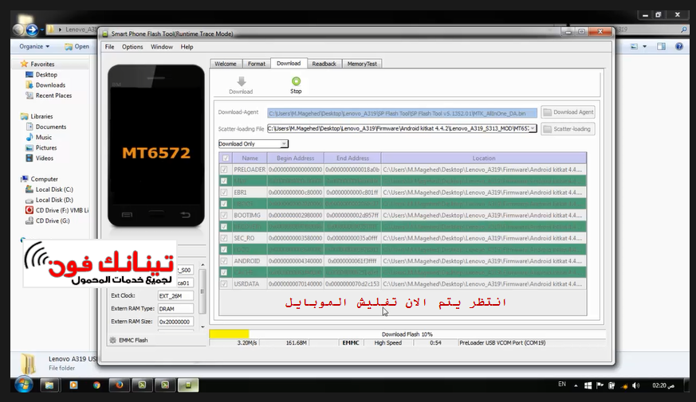Viewport: 696px width, 402px height.
Task: Click the Download Flash 10% progress bar
Action: (x=407, y=334)
